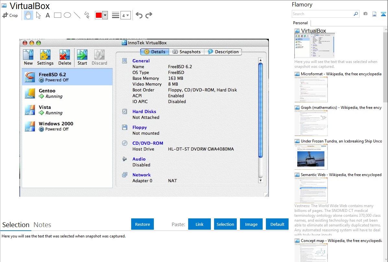Screen dimensions: 388x262
Task: Open the line width dropdown showing 4
Action: pos(126,15)
